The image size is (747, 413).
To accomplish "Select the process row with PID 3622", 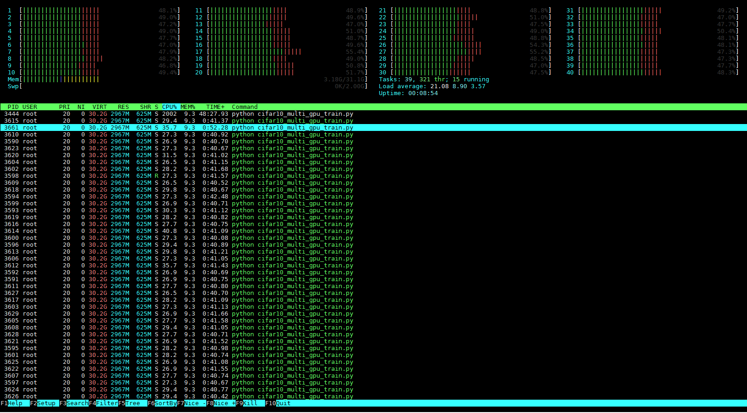I will click(x=373, y=369).
